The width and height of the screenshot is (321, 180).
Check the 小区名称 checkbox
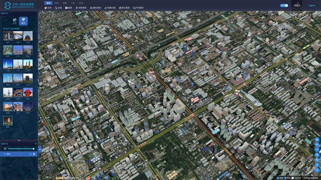(x=293, y=178)
